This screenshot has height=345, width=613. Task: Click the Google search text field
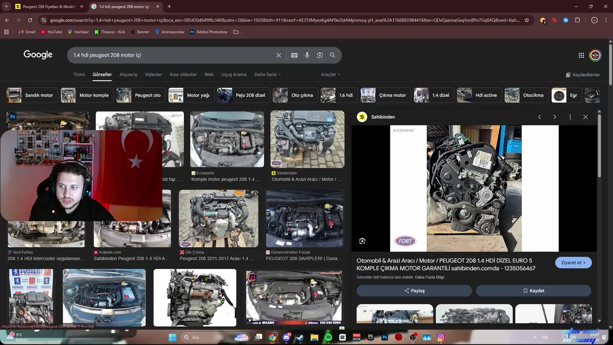(x=172, y=55)
